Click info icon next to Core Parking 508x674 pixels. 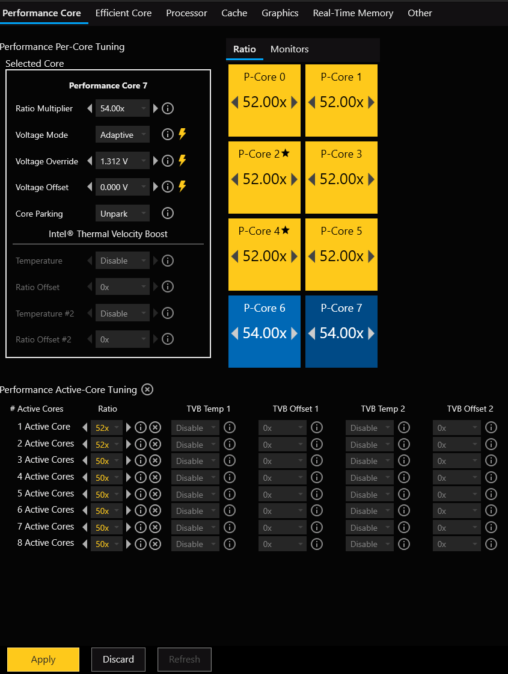click(x=168, y=213)
